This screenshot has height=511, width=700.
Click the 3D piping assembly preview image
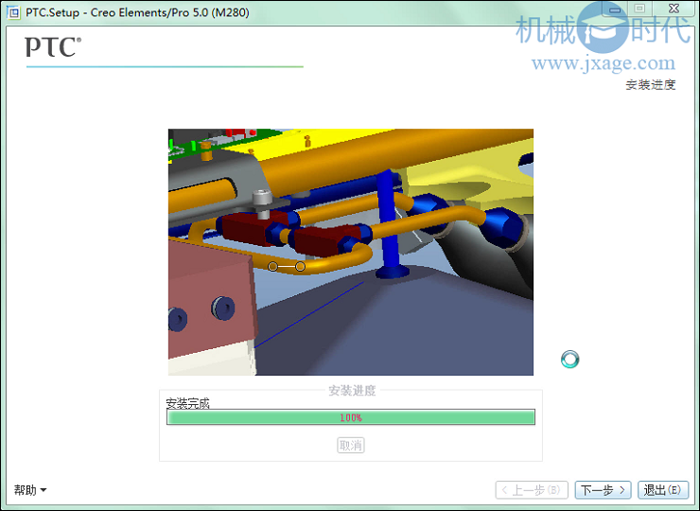click(x=350, y=252)
